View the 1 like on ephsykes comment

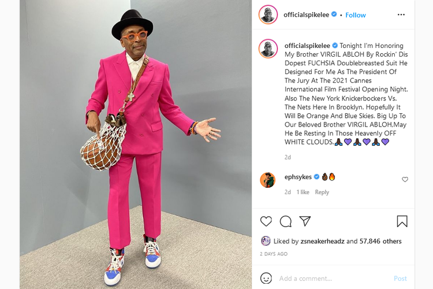pos(303,192)
